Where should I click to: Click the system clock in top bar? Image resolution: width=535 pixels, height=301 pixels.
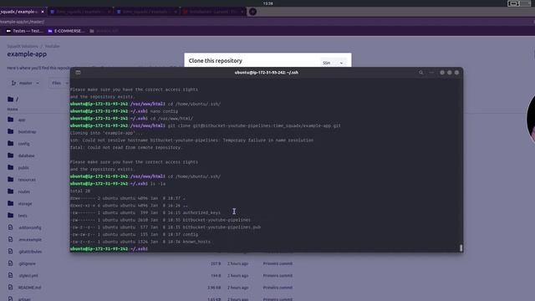[x=267, y=3]
